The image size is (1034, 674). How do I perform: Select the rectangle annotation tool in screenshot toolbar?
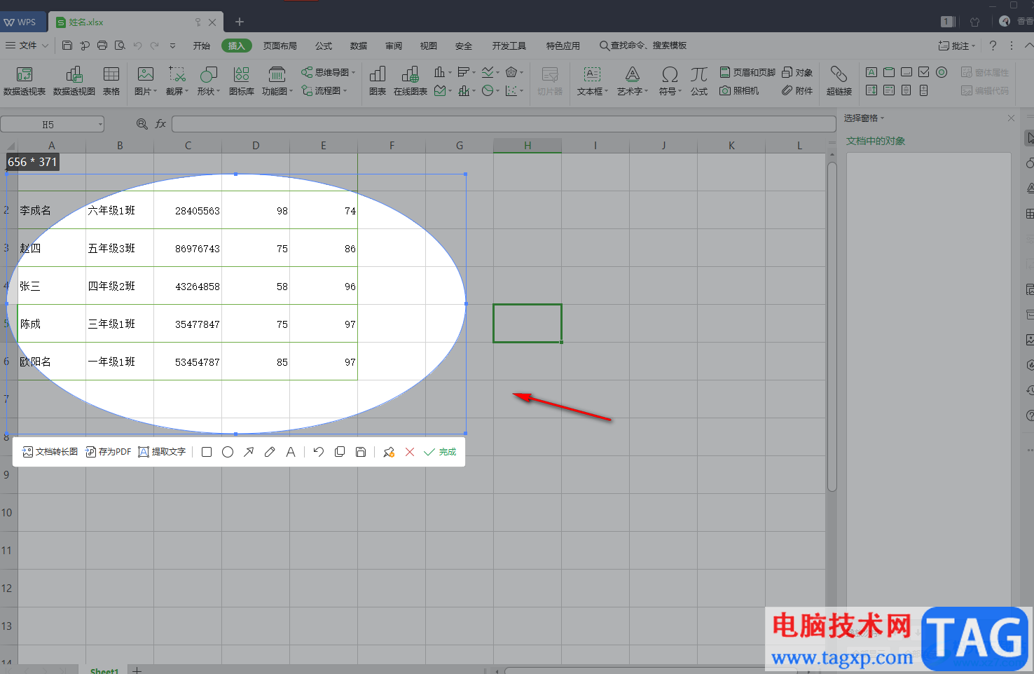click(207, 452)
